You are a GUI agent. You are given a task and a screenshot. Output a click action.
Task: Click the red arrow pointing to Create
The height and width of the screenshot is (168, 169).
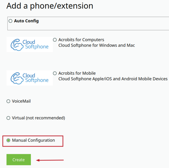click(50, 160)
